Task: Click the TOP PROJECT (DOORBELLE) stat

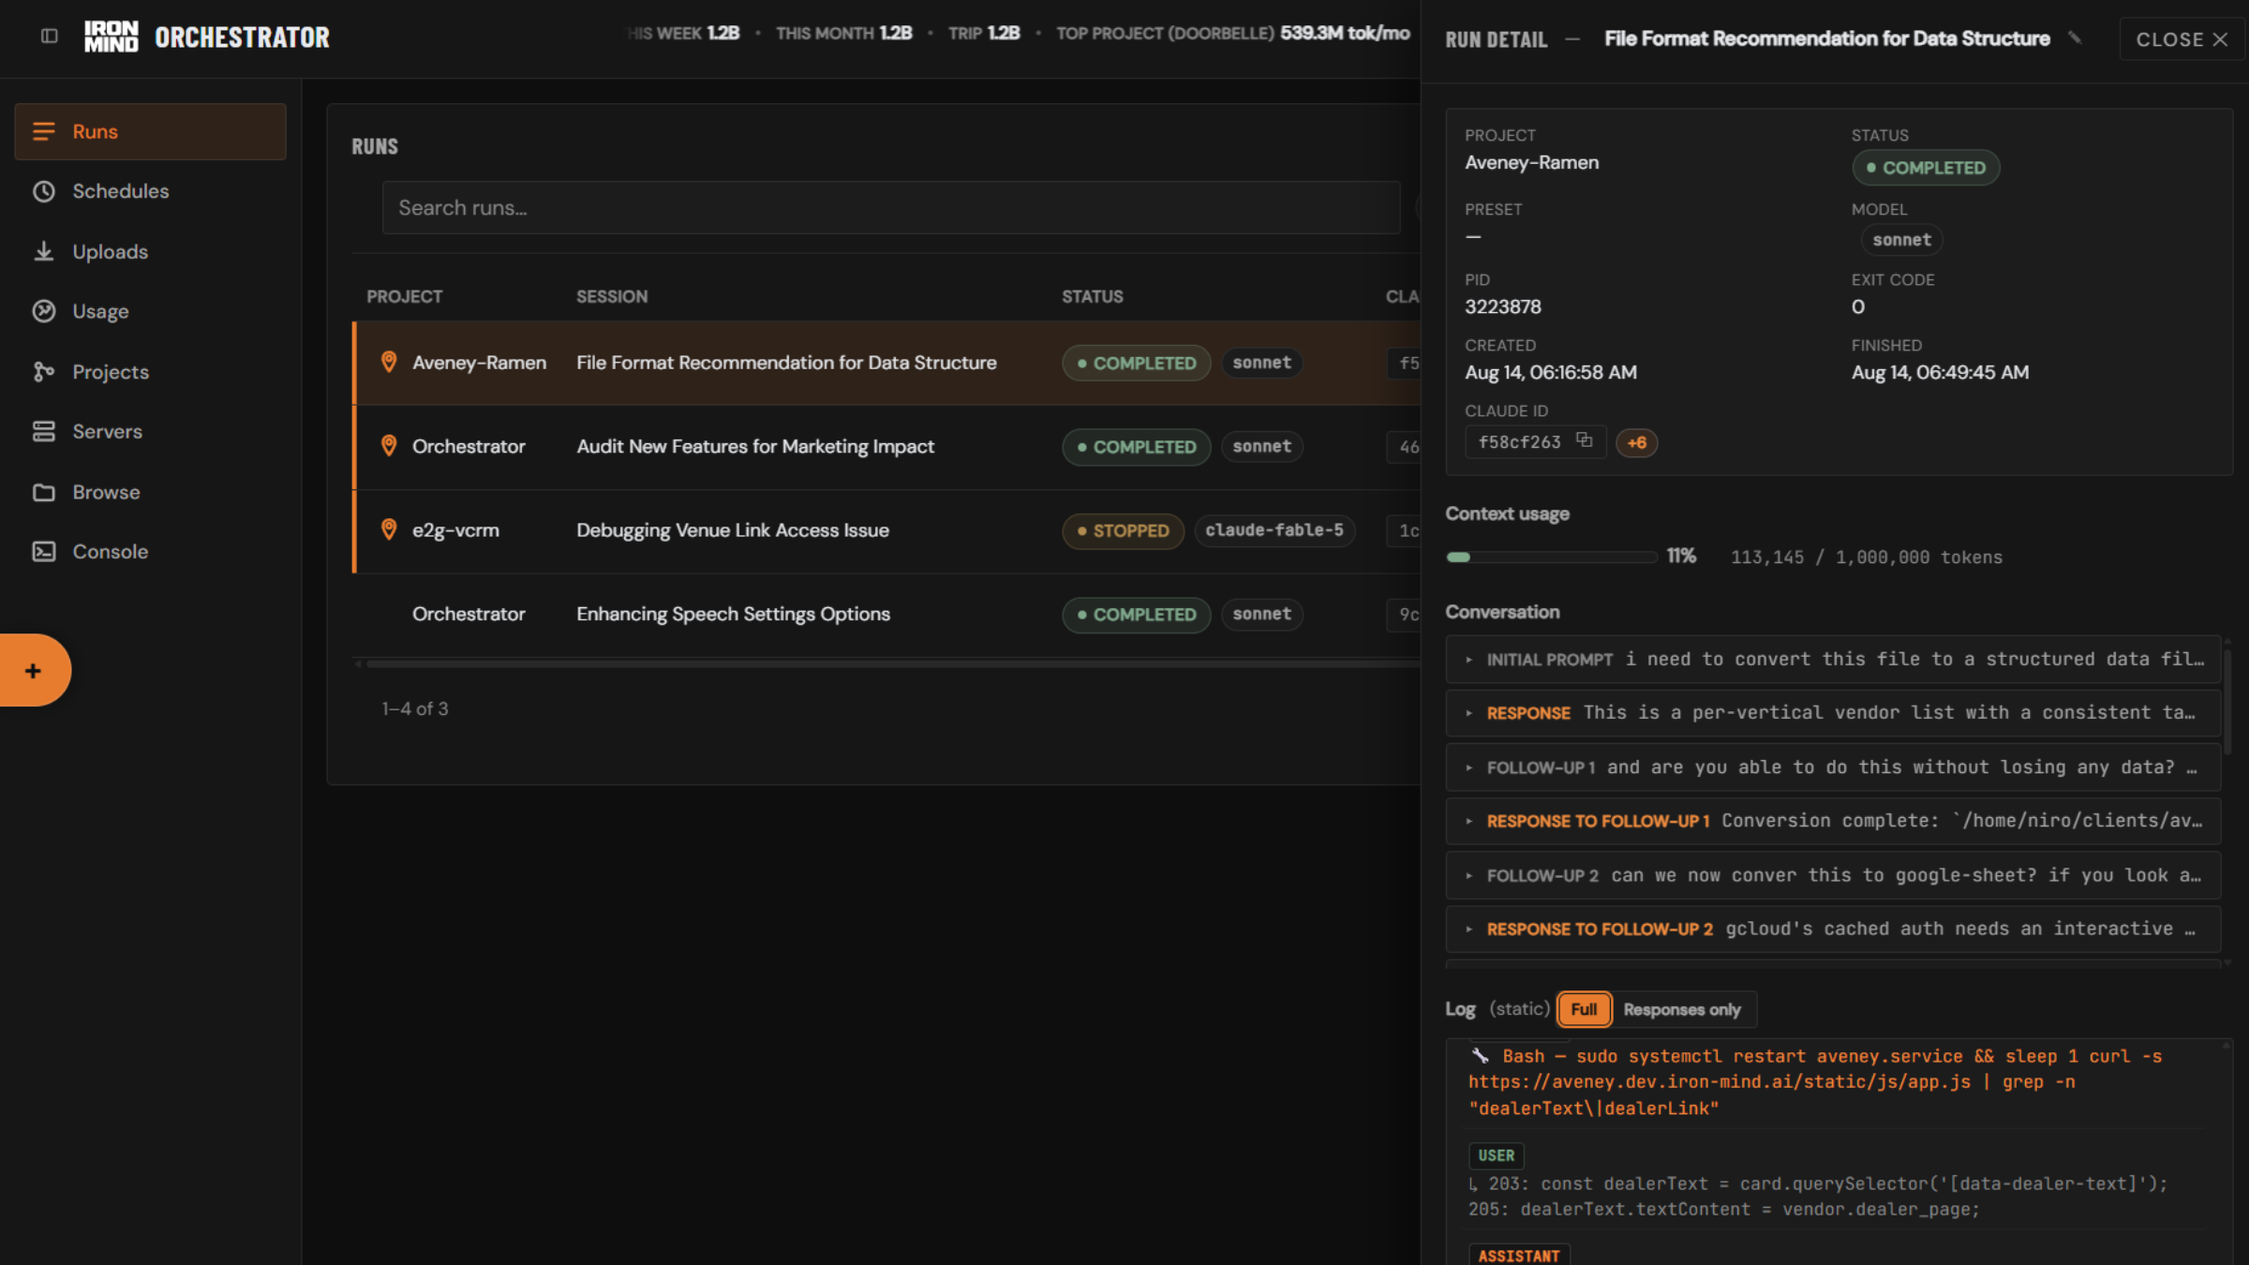Action: (1232, 34)
